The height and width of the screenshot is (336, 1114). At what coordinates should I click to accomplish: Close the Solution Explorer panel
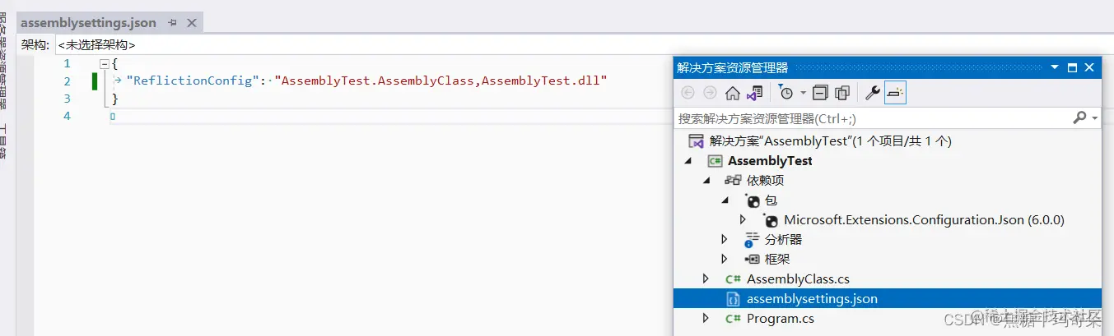coord(1089,67)
